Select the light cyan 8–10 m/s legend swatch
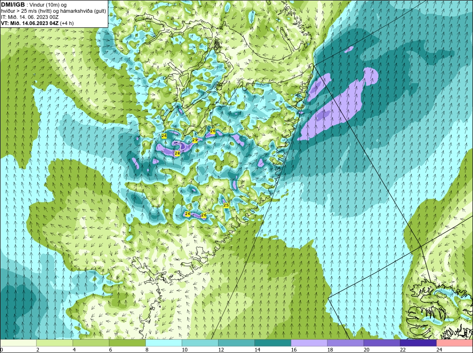This screenshot has height=353, width=473. pyautogui.click(x=164, y=343)
